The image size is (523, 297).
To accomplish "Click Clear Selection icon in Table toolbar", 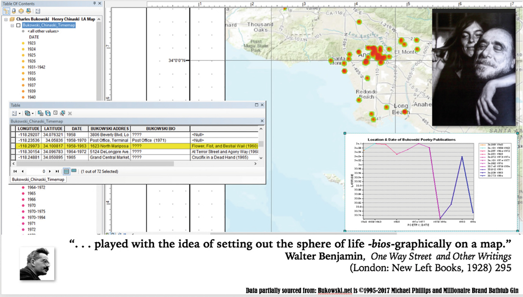I will (55, 113).
